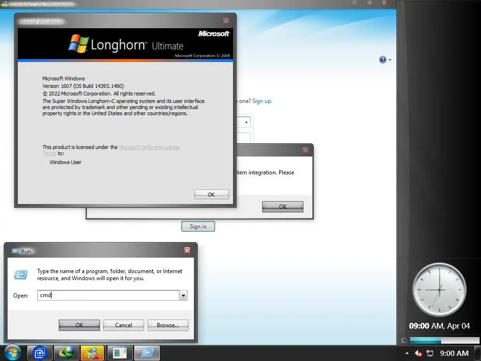Open the dropdown in the Messenger sign-in form

point(246,123)
